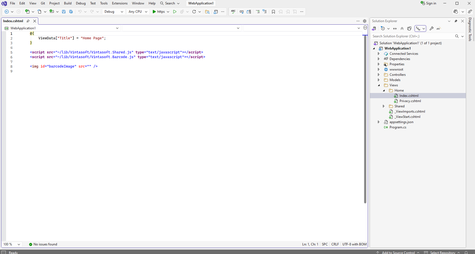Open the Debug configuration dropdown
The width and height of the screenshot is (475, 254).
point(114,12)
